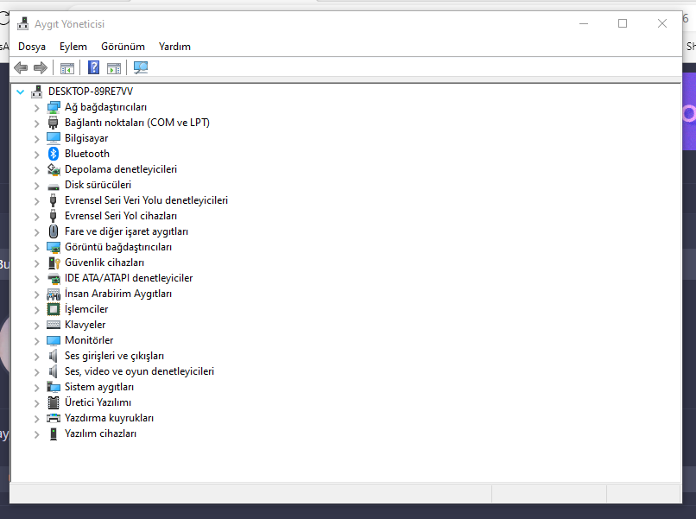Select Yazdırma kuyrukları label
696x519 pixels.
[109, 418]
